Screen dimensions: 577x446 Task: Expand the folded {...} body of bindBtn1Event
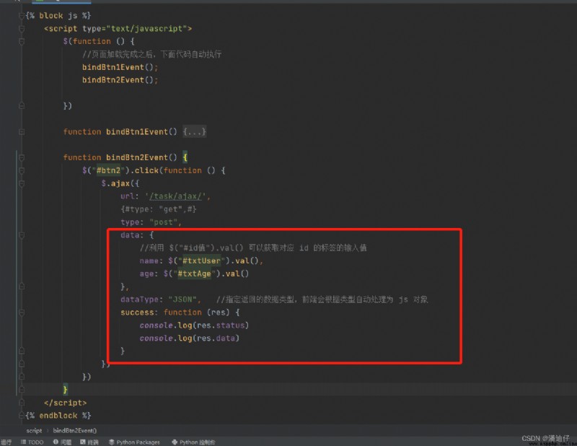195,131
